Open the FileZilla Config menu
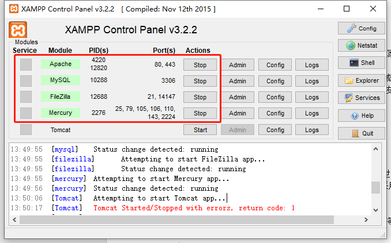The height and width of the screenshot is (243, 391). tap(275, 97)
